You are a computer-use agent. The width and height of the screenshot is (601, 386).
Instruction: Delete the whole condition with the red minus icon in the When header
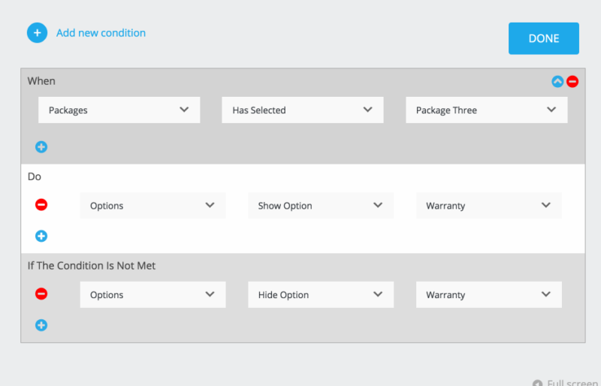click(572, 81)
